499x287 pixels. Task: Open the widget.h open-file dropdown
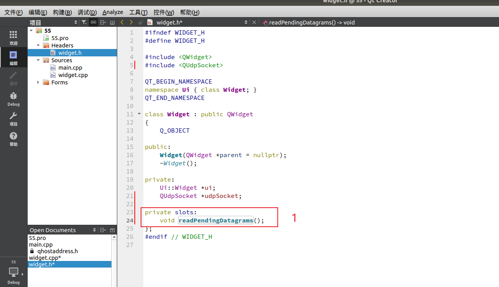[202, 23]
